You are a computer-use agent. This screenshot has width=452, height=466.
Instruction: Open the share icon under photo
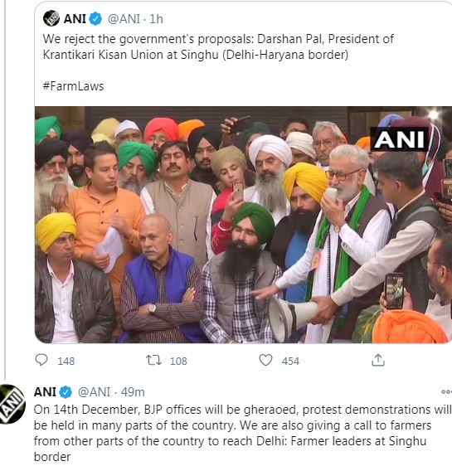tap(378, 360)
